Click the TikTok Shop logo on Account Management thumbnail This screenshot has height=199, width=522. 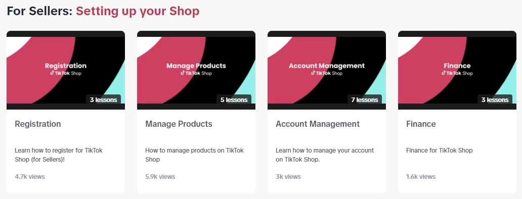tap(327, 73)
